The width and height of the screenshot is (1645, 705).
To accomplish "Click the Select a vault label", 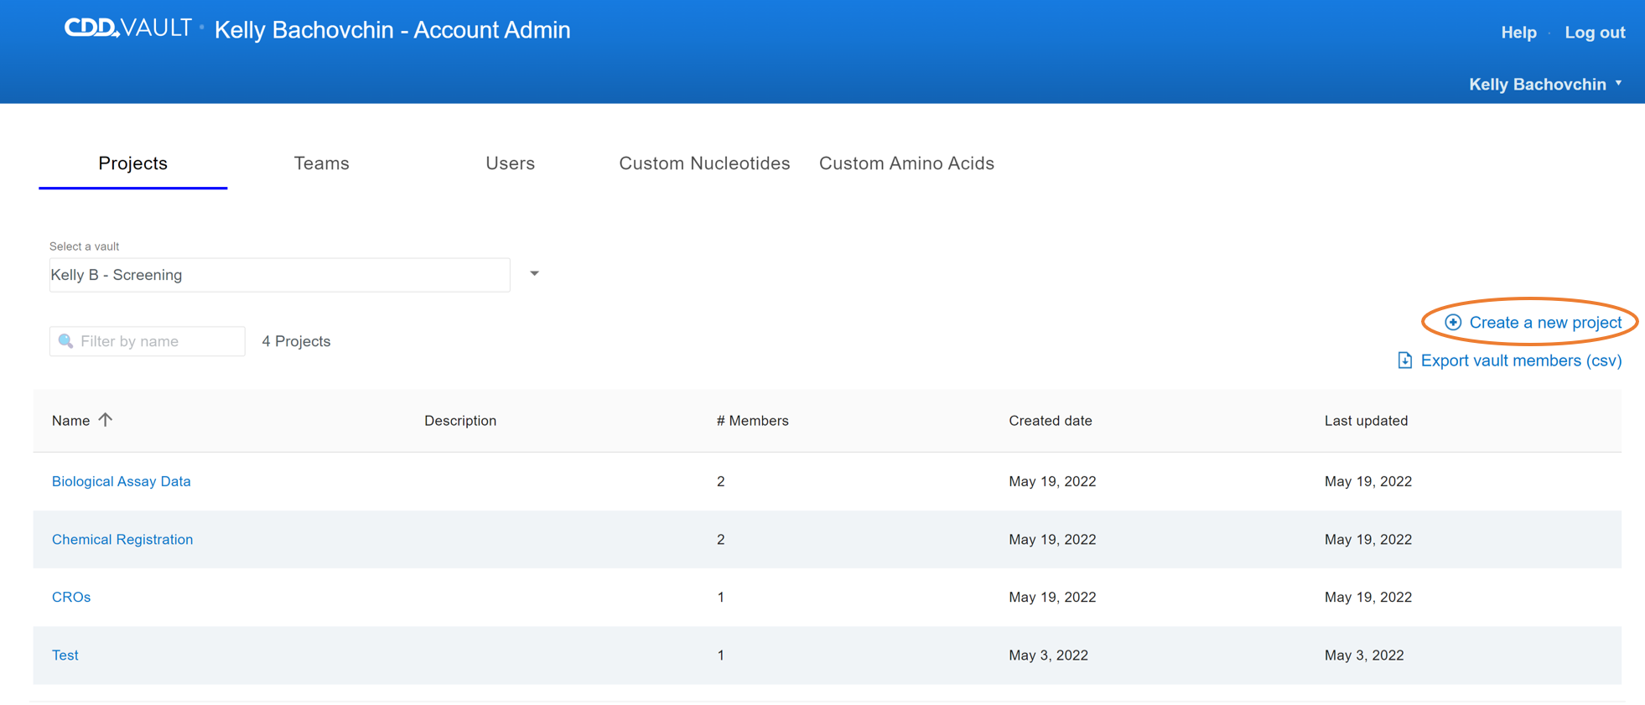I will [84, 246].
